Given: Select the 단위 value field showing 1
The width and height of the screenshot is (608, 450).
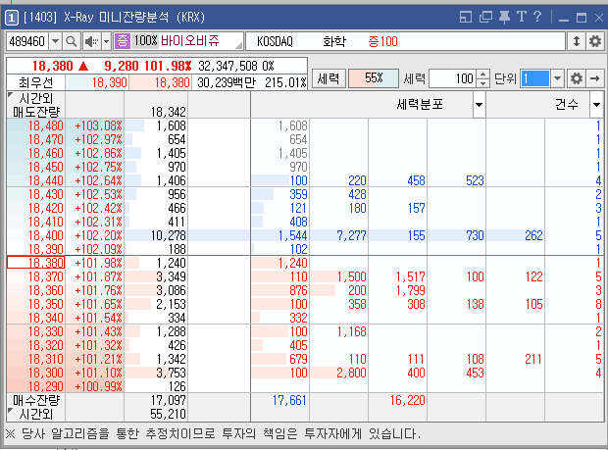Looking at the screenshot, I should 535,78.
